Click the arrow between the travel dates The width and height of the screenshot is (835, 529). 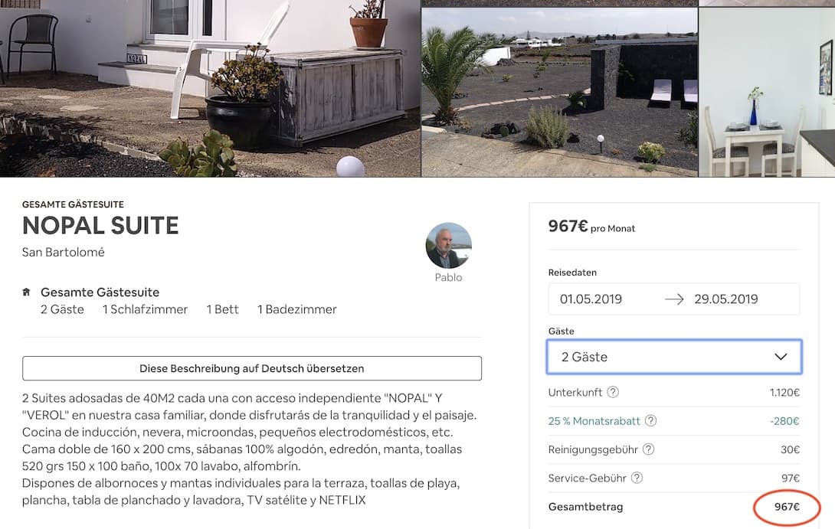(x=674, y=299)
